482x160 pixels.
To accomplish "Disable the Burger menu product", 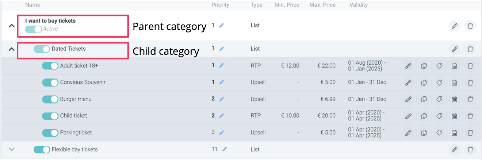I will point(50,99).
